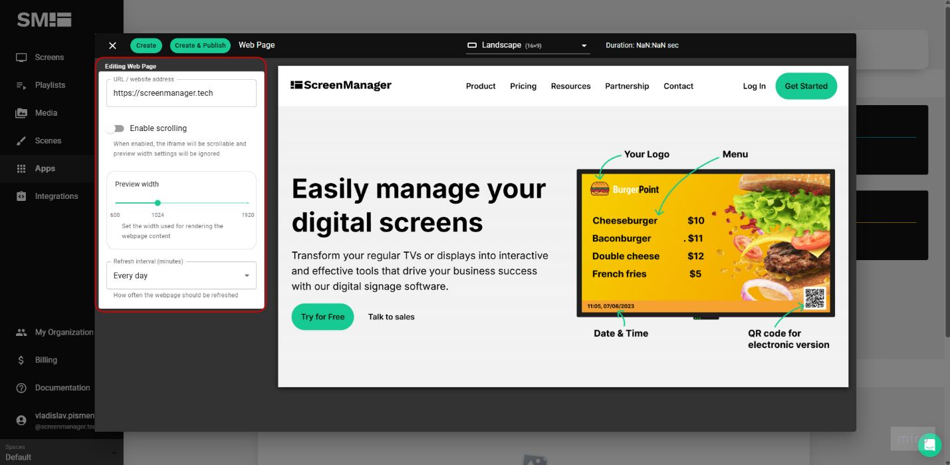
Task: Enable the scrolling toggle
Action: point(118,128)
